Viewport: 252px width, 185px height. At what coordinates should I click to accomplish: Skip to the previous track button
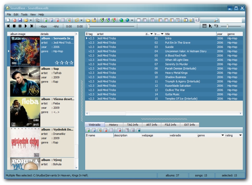click(8, 26)
